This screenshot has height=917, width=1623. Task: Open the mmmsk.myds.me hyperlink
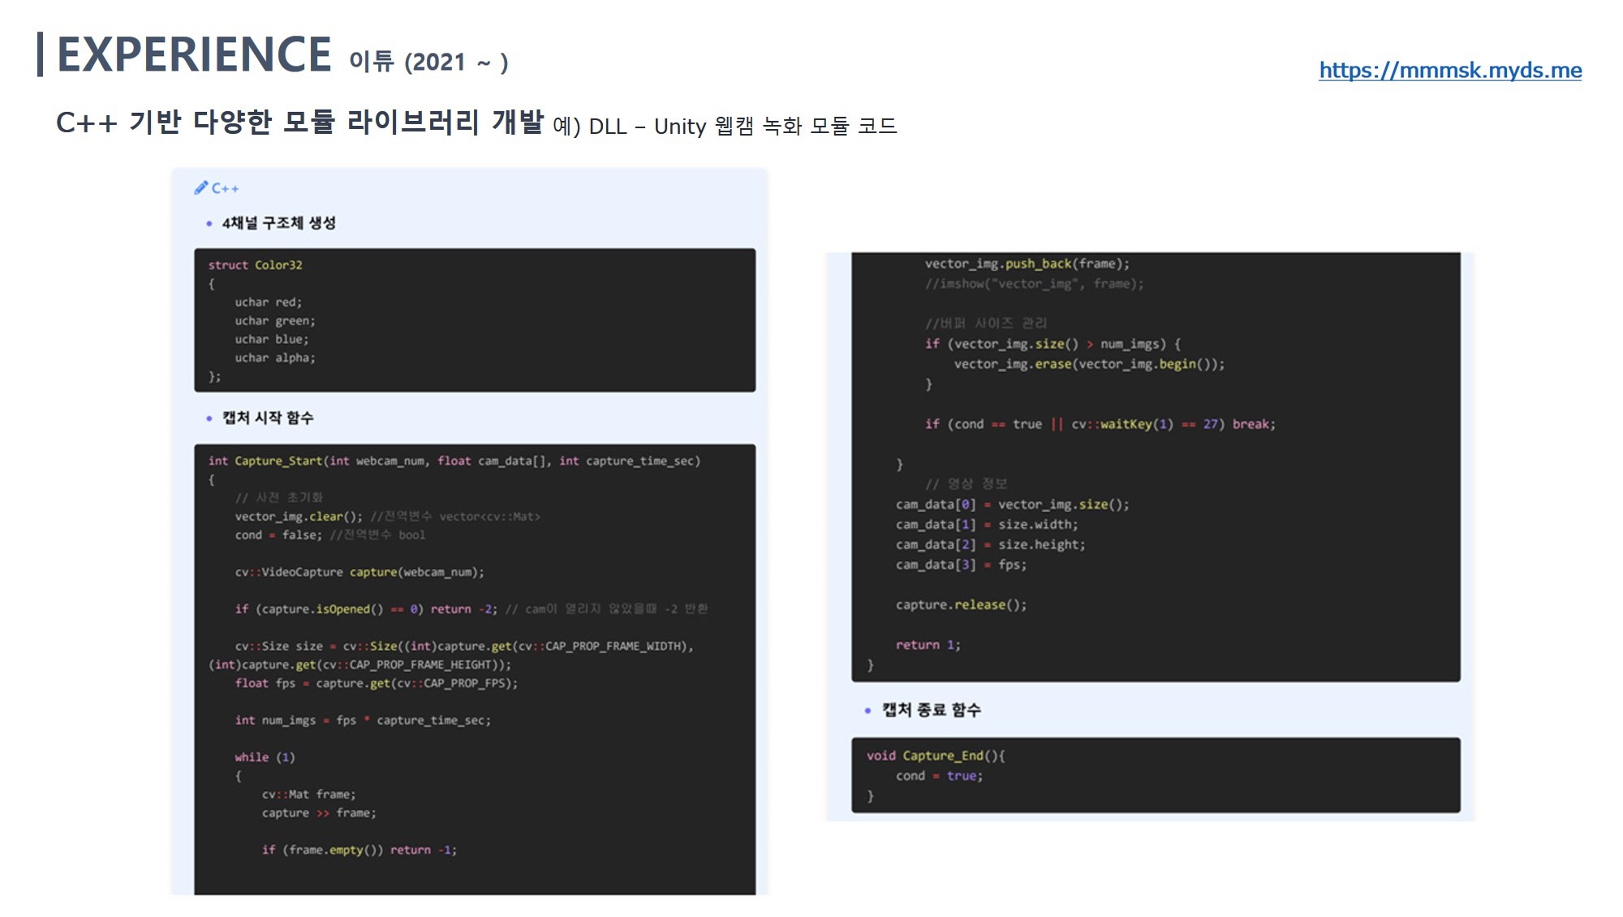tap(1449, 71)
